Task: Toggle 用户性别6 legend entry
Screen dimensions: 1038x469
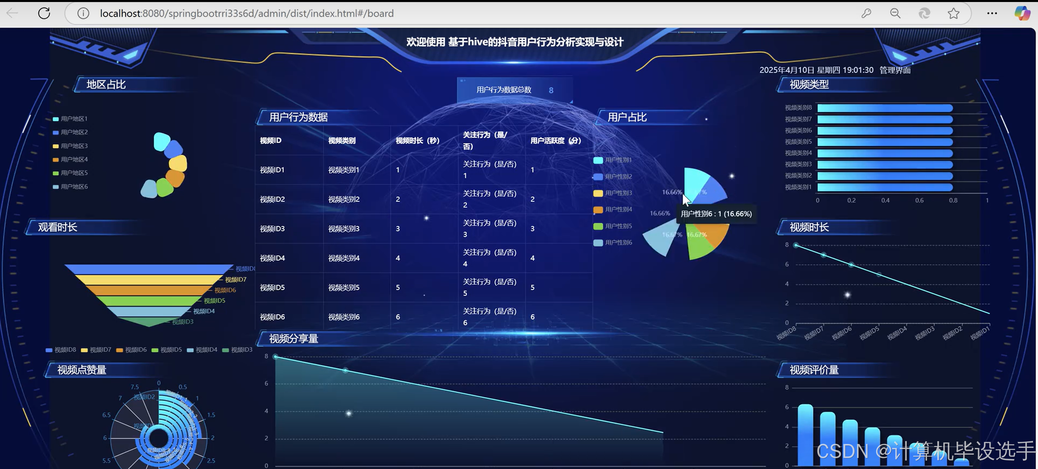Action: click(x=612, y=243)
